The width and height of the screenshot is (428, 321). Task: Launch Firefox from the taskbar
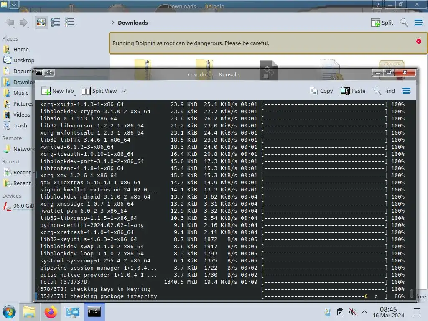click(51, 312)
